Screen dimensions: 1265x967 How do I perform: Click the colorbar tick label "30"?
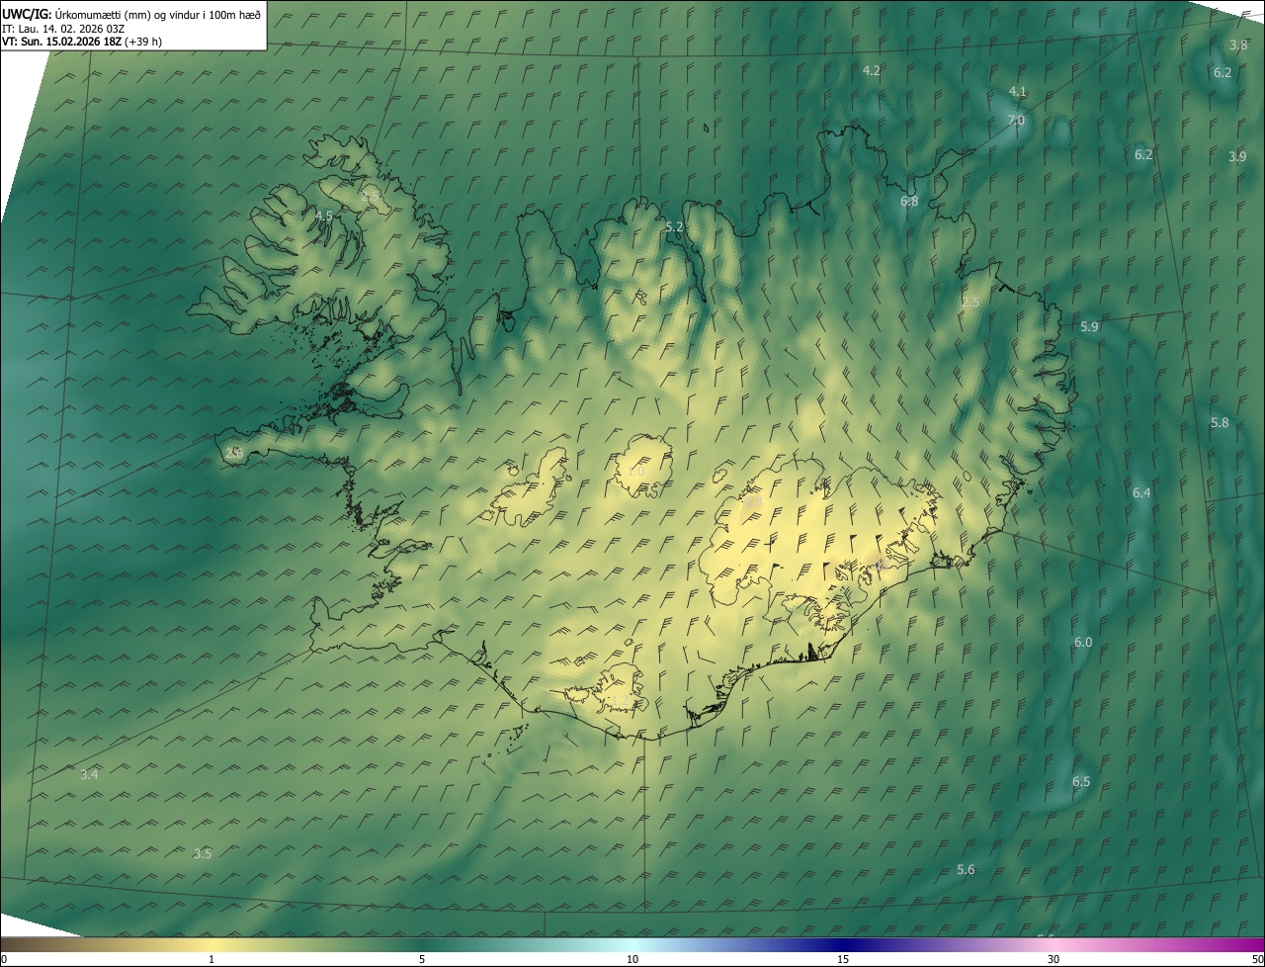(x=1054, y=959)
